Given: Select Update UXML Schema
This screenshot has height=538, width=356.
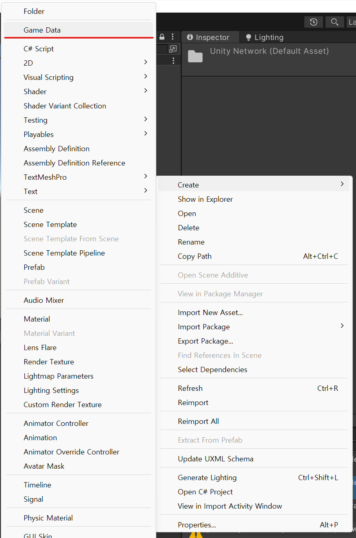Looking at the screenshot, I should coord(253,459).
